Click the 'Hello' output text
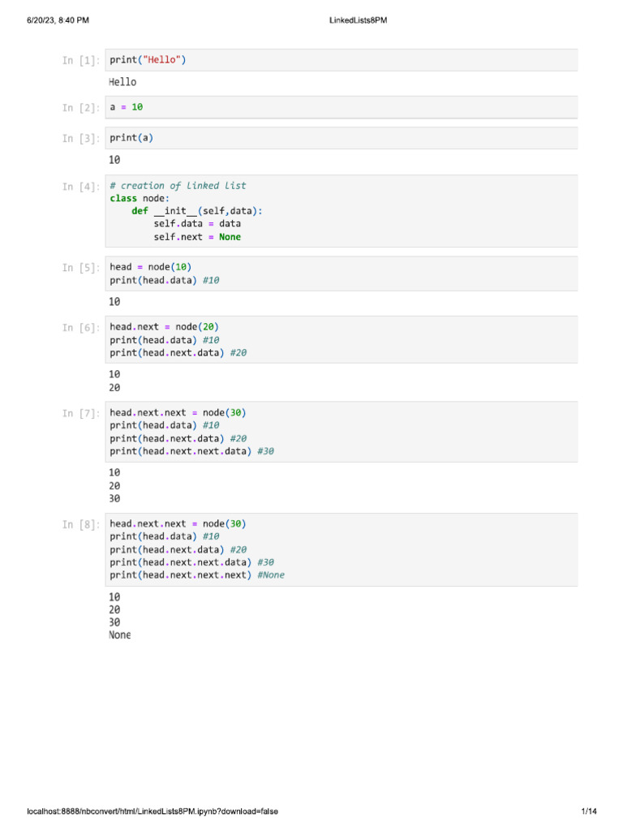This screenshot has height=831, width=623. (122, 82)
